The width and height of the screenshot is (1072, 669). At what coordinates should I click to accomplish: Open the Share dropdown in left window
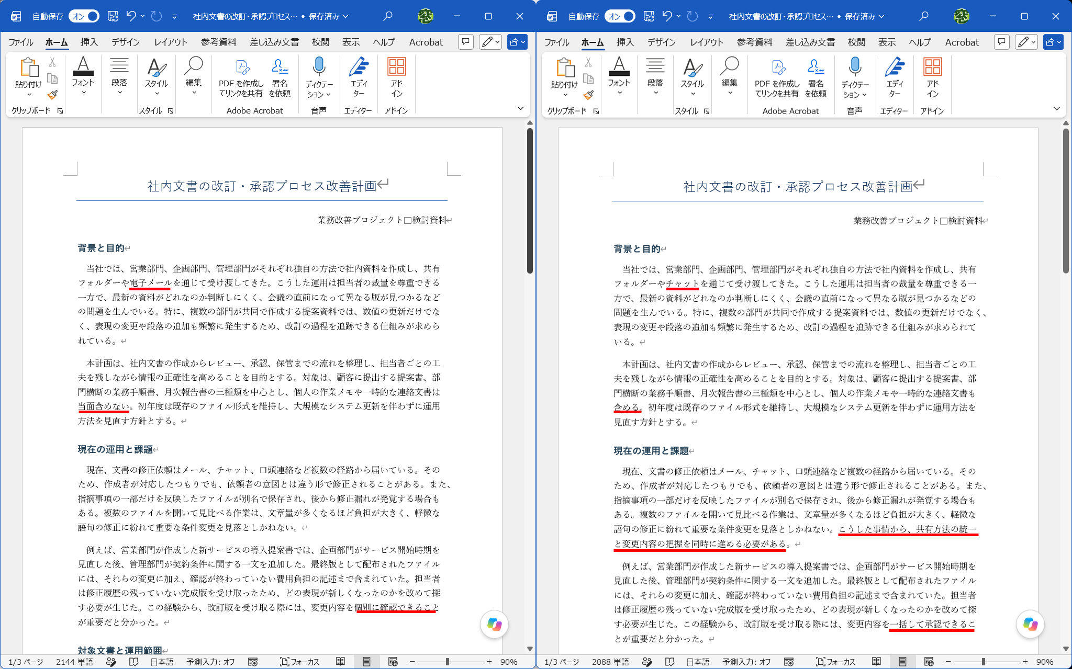pos(517,42)
